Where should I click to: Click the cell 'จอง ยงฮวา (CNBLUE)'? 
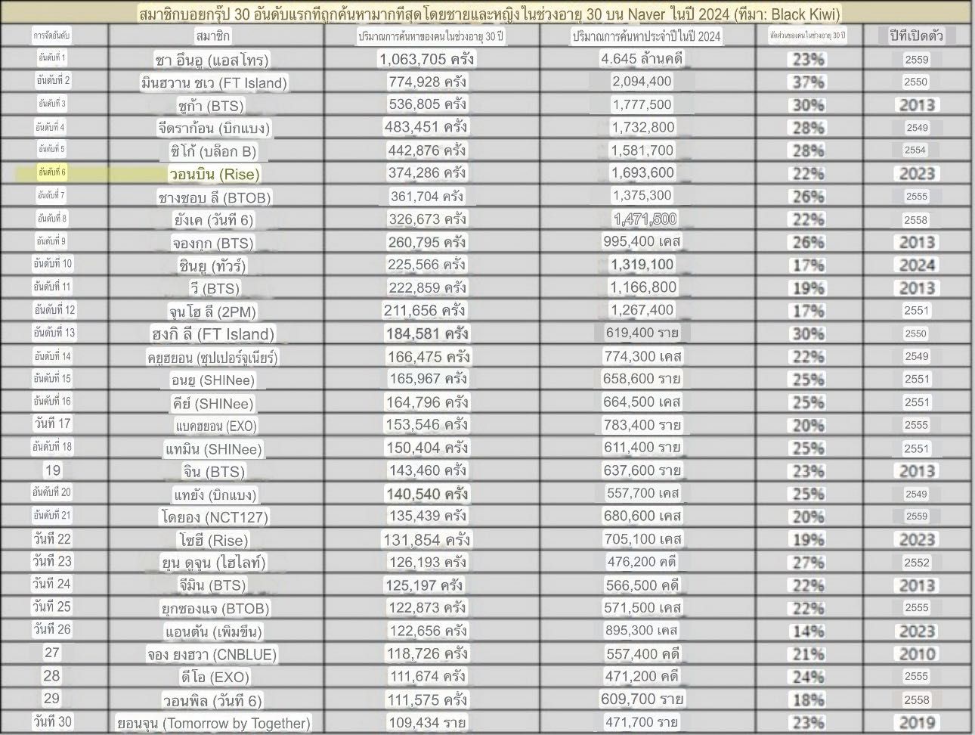[x=212, y=655]
